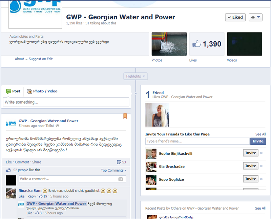The width and height of the screenshot is (271, 219).
Task: See All recent posts by others
Action: [x=260, y=208]
